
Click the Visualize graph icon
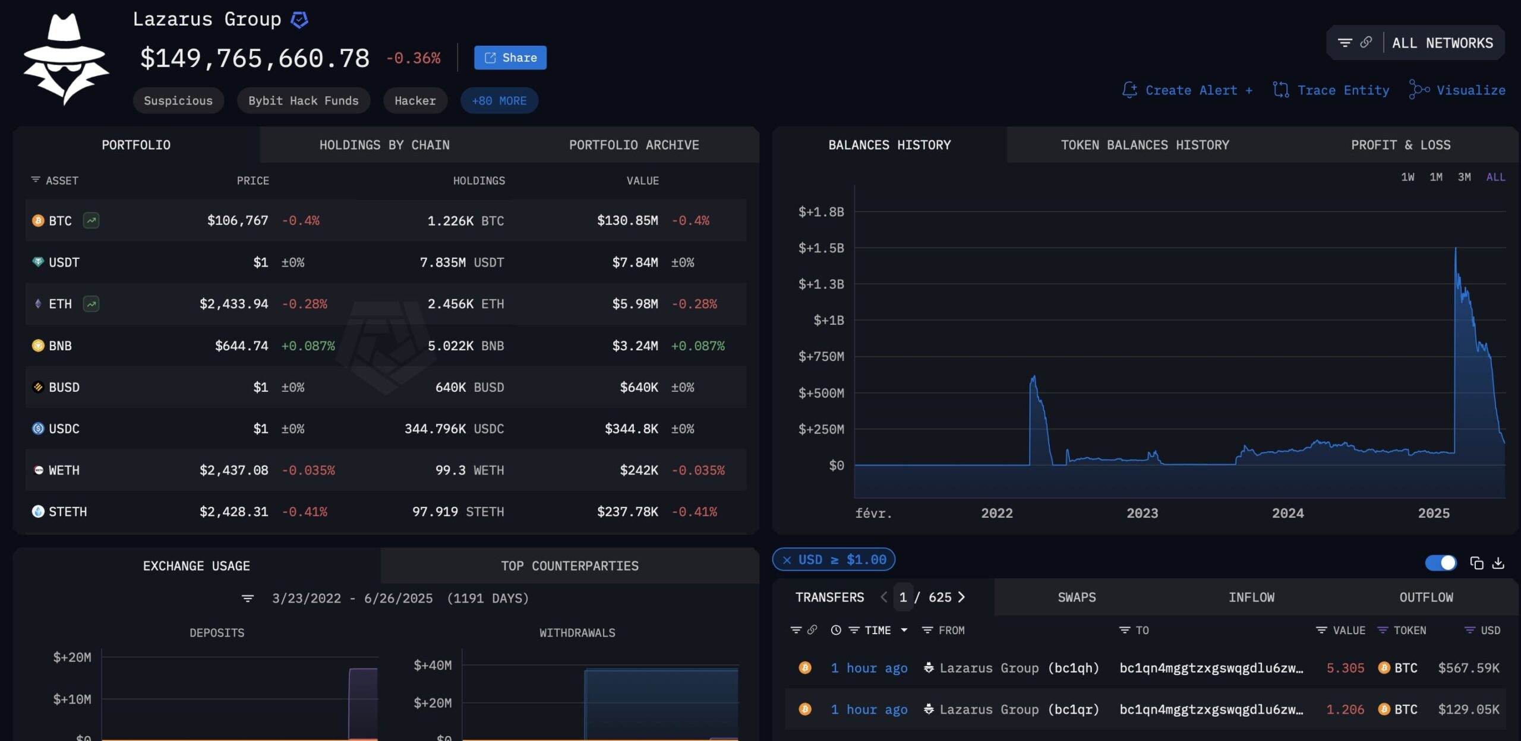point(1419,90)
